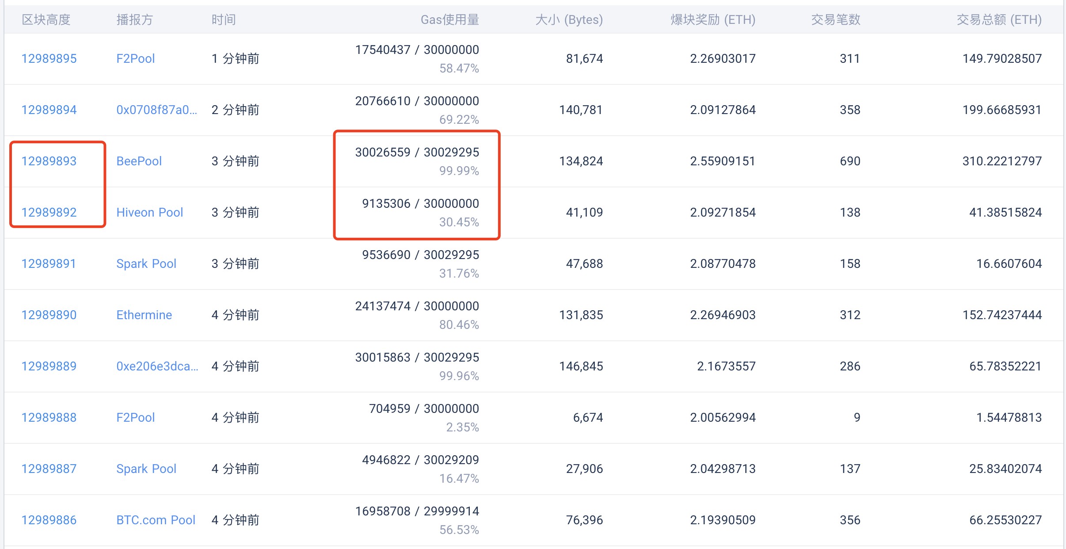Select gas value 24137474 / 30000000
The image size is (1066, 549).
tap(417, 306)
